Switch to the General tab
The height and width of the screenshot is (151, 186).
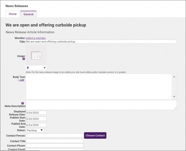[x=29, y=14]
